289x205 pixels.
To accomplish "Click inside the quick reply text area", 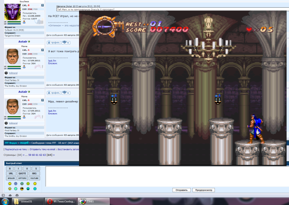I will point(167,177).
